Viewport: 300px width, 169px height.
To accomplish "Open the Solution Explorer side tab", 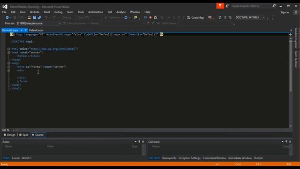I will (296, 38).
